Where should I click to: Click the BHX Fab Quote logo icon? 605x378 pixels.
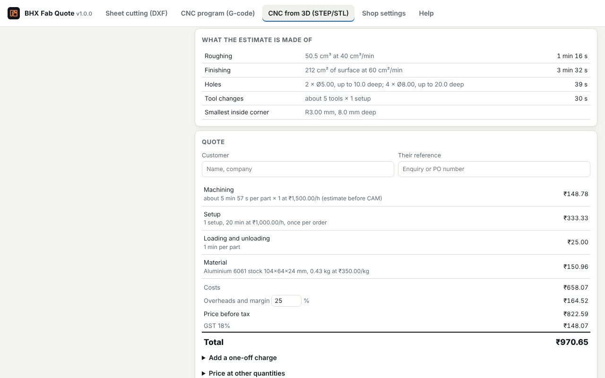click(14, 13)
